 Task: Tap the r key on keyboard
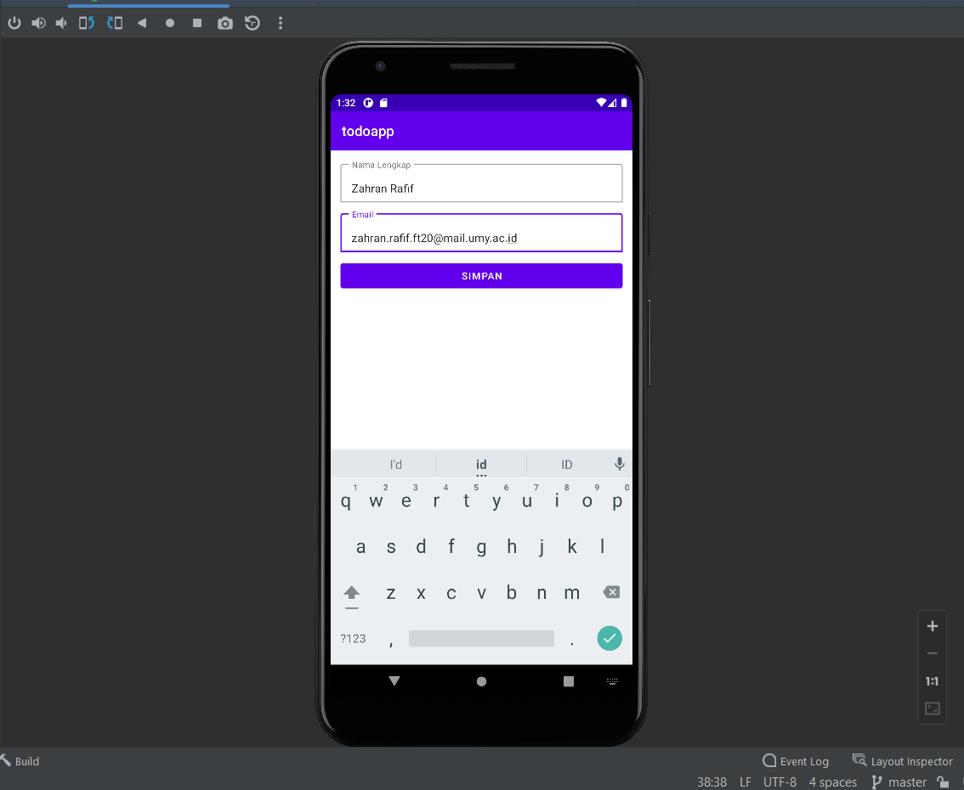[436, 500]
